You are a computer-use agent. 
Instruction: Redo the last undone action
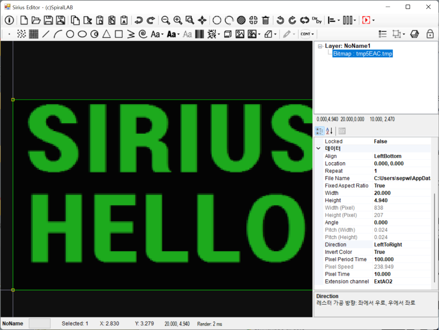point(151,20)
